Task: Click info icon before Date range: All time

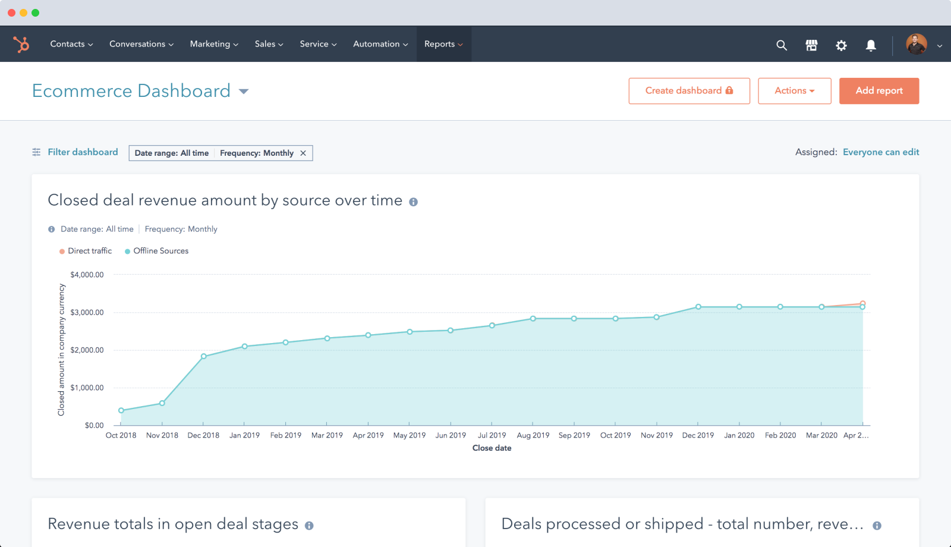Action: click(51, 230)
